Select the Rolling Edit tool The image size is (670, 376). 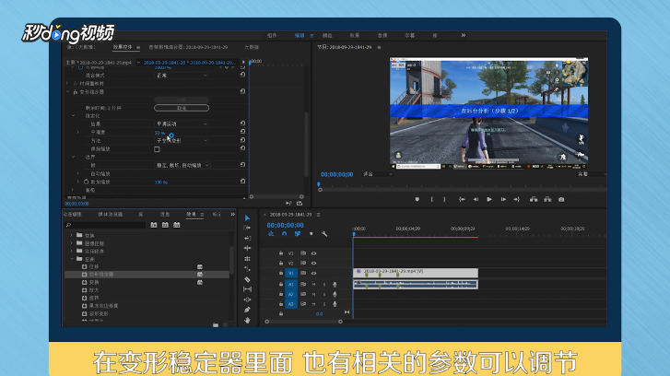247,248
